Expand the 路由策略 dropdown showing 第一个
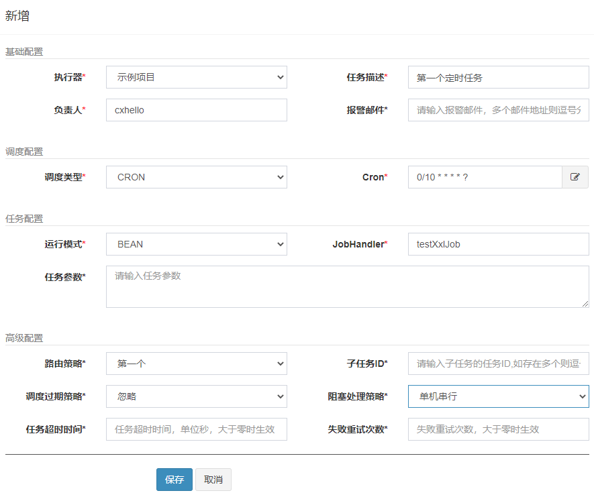The height and width of the screenshot is (497, 594). 197,364
